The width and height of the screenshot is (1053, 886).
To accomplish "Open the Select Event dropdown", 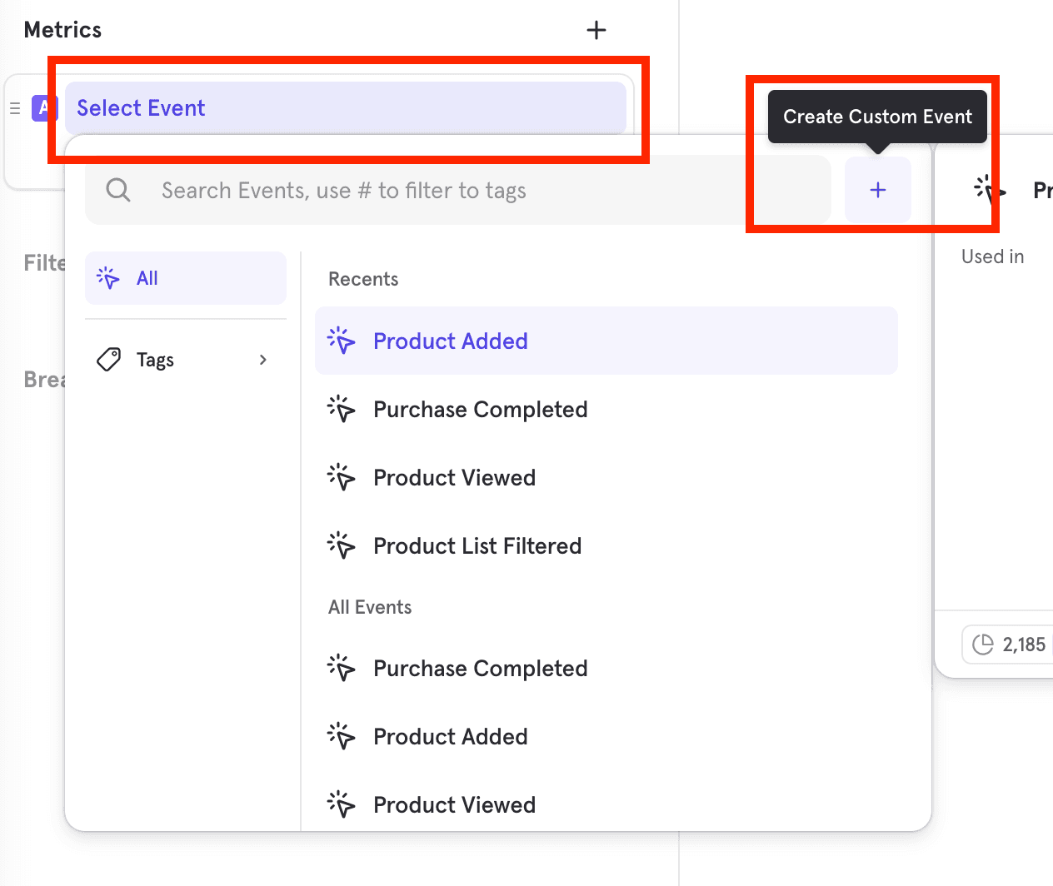I will 345,108.
